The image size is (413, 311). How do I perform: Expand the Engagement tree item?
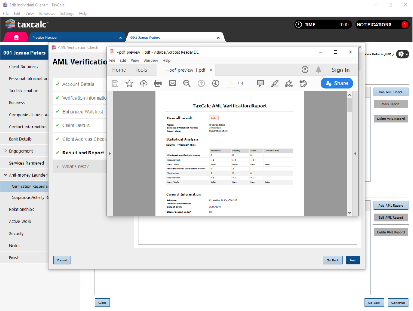click(x=5, y=151)
